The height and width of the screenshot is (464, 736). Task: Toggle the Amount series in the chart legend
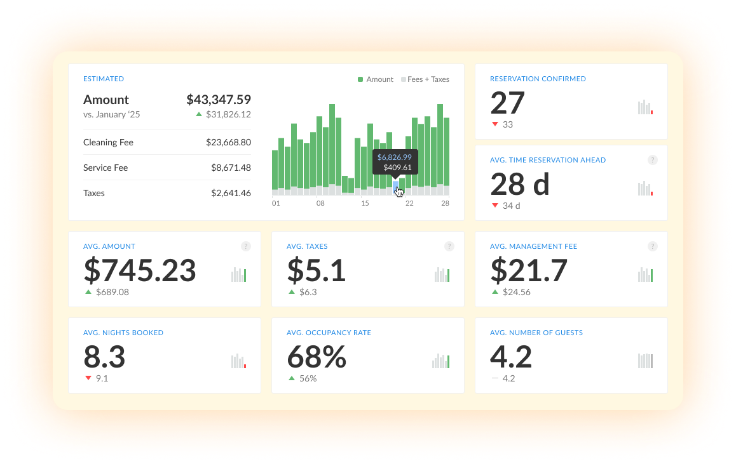[375, 79]
